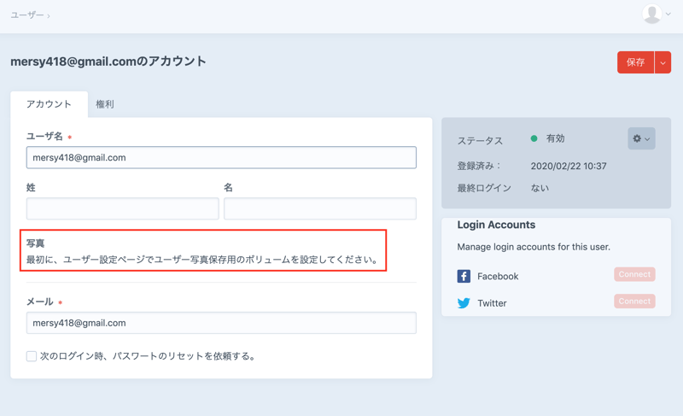Connect the Facebook login account

tap(634, 275)
